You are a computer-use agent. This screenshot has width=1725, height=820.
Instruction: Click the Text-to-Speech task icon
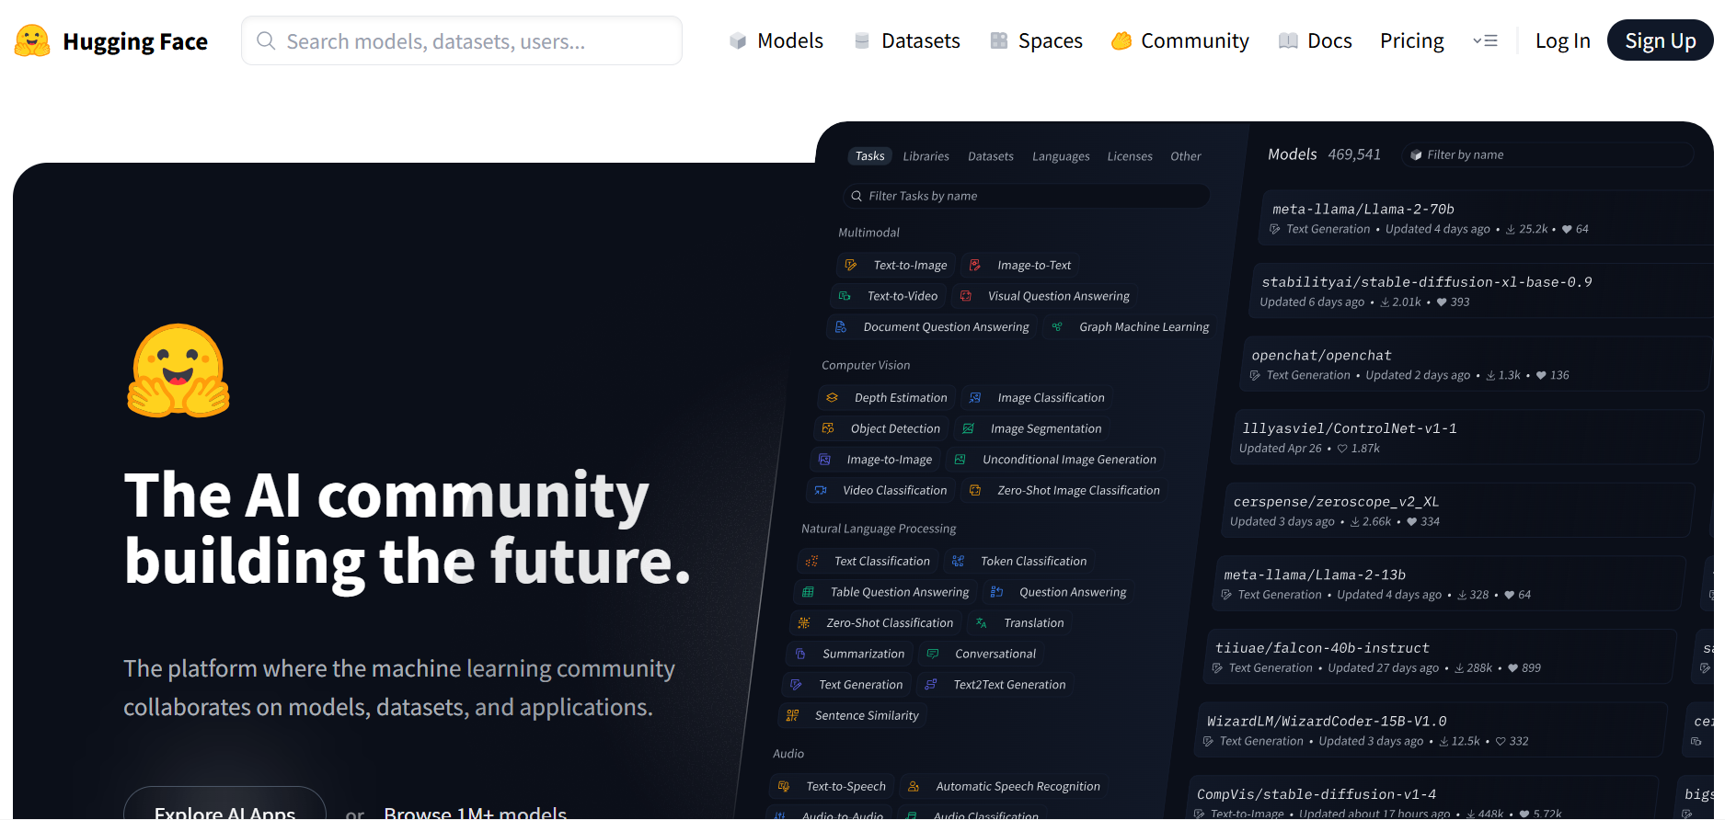[x=784, y=786]
